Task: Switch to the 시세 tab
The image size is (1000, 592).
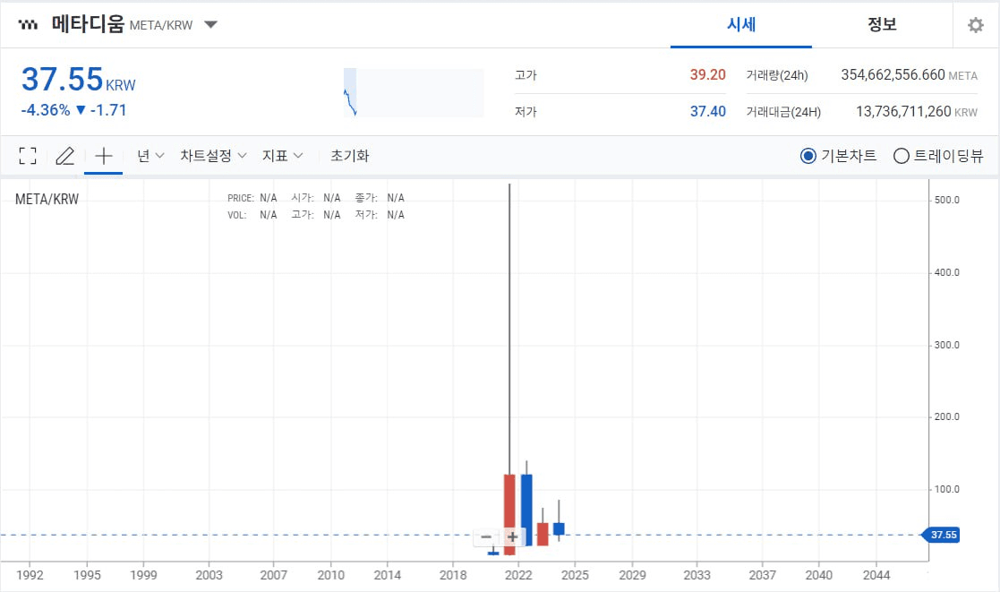Action: point(741,24)
